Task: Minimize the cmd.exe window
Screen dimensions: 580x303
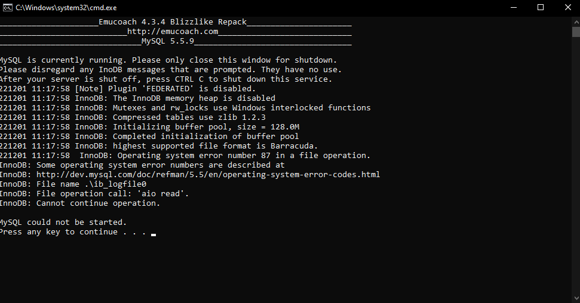Action: [x=514, y=7]
